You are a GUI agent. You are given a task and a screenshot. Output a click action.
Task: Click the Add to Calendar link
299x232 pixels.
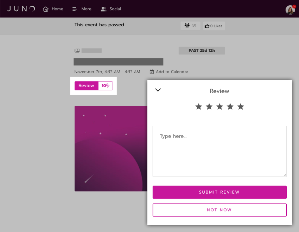[172, 72]
